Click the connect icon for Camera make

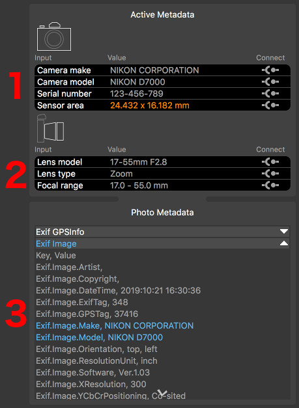pos(270,70)
